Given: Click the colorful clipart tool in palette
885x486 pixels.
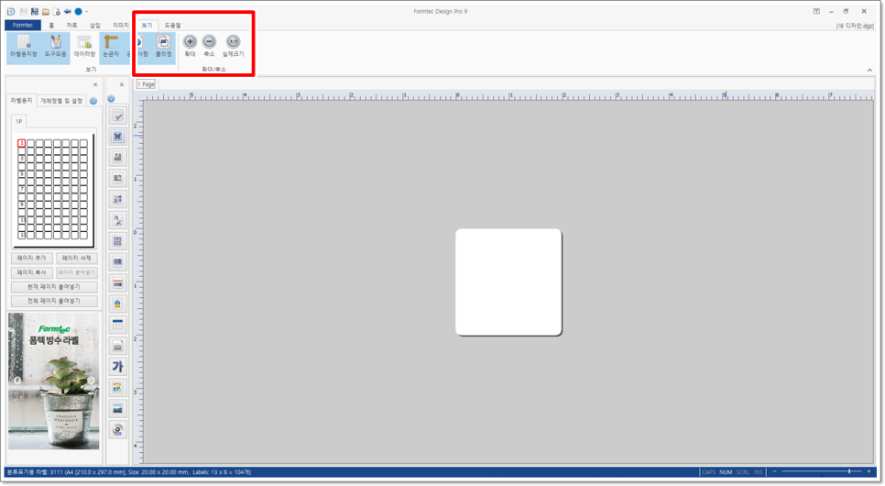Looking at the screenshot, I should pos(117,388).
